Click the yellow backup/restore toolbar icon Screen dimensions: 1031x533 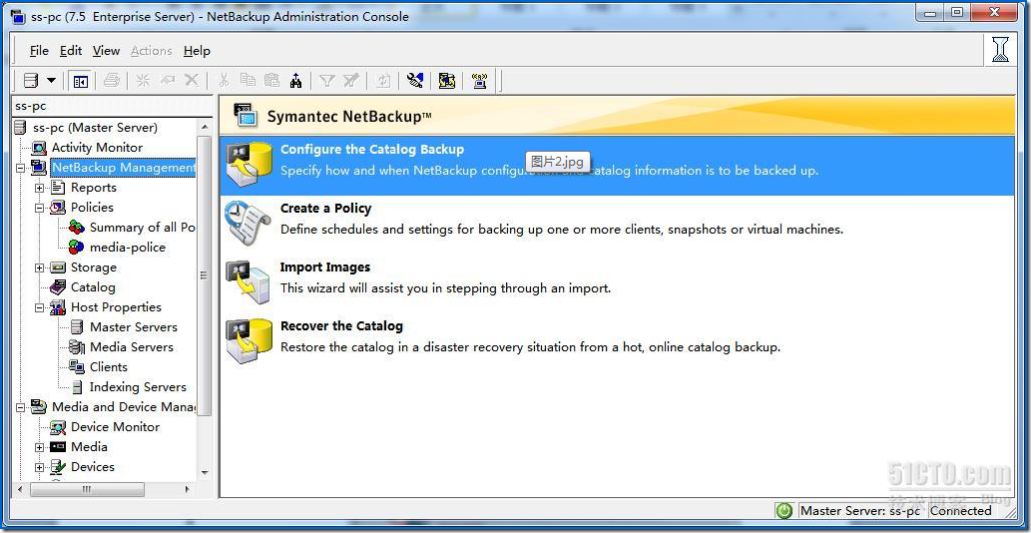click(447, 80)
